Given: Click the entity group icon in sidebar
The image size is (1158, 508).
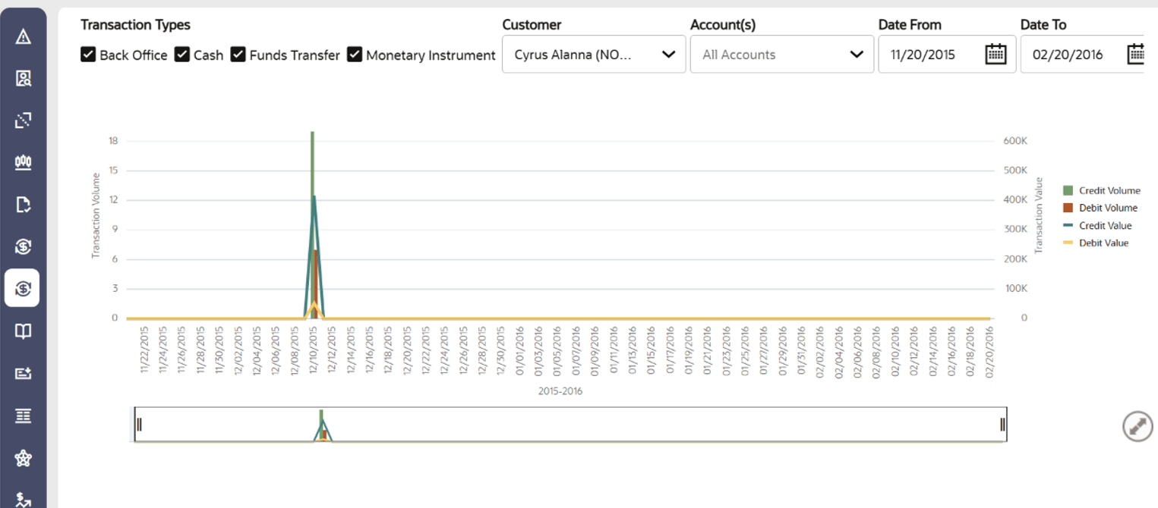Looking at the screenshot, I should [x=22, y=162].
